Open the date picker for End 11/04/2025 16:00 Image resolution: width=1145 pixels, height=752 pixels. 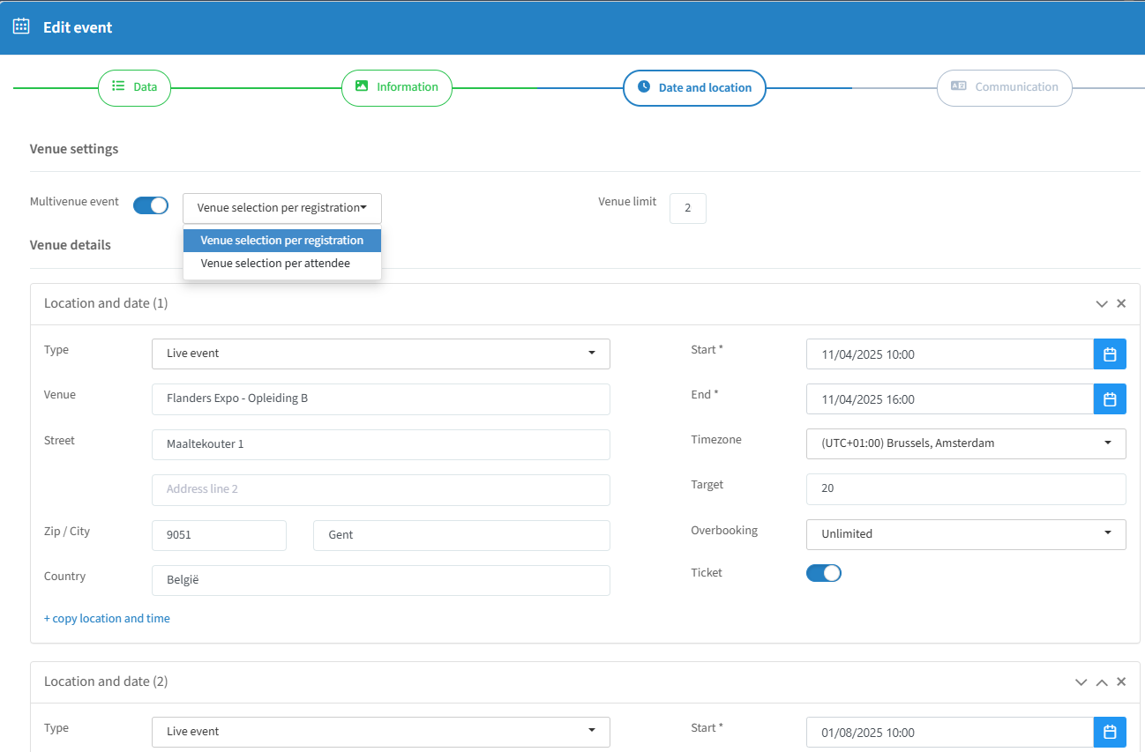pos(1110,399)
